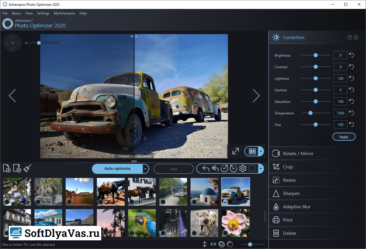Expand the Rotate / Mirror section

317,153
